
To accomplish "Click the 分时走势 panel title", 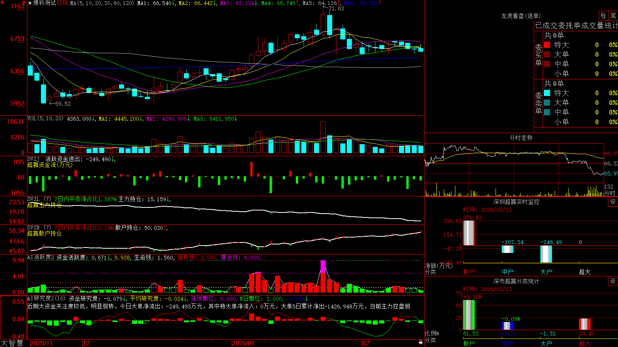I will point(521,138).
